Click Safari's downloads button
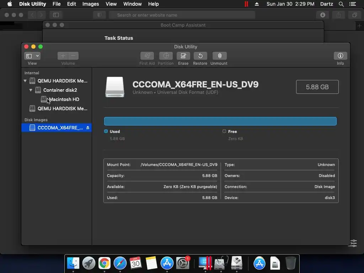This screenshot has width=364, height=273. (x=323, y=15)
